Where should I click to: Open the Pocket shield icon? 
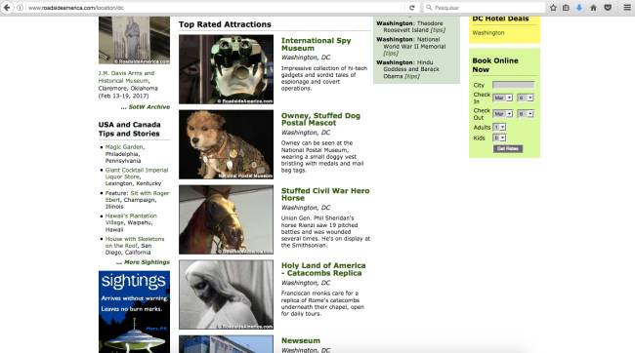tap(608, 8)
